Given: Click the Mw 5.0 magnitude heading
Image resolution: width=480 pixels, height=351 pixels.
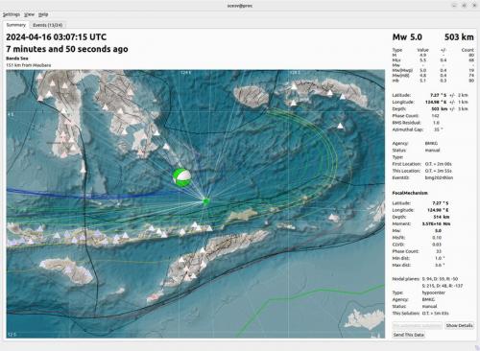Looking at the screenshot, I should click(x=407, y=37).
